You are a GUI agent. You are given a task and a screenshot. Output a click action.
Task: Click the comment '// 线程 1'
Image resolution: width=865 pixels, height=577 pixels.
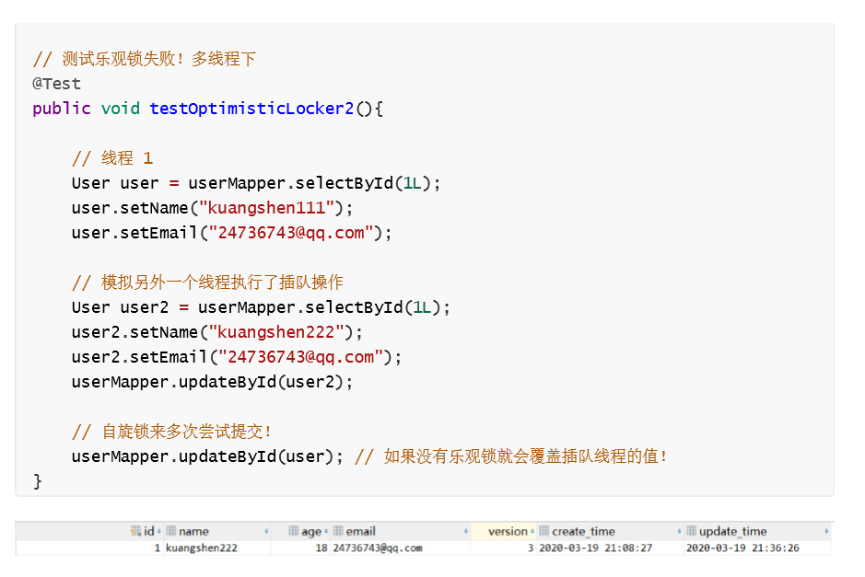(112, 158)
